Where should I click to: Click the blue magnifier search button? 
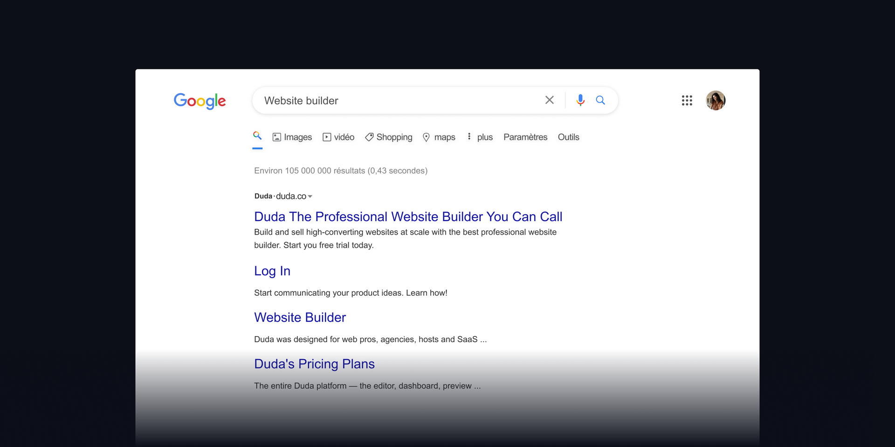pyautogui.click(x=600, y=100)
